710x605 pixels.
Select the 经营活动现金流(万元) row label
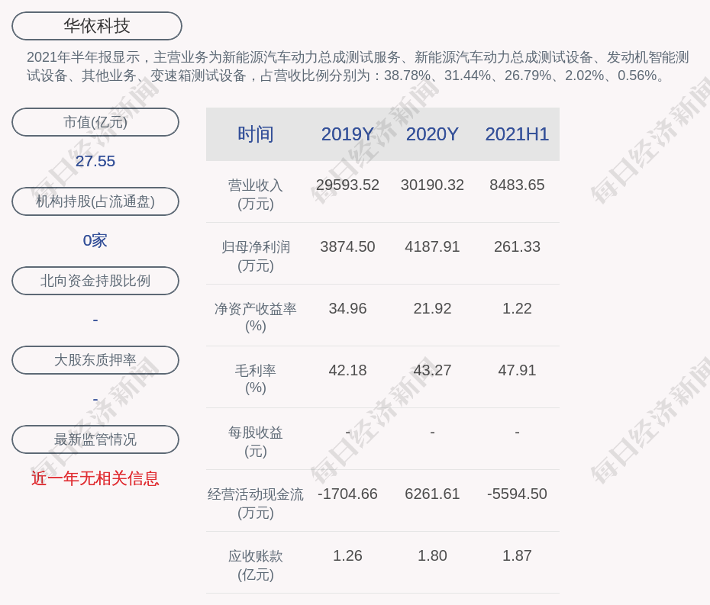[x=256, y=504]
